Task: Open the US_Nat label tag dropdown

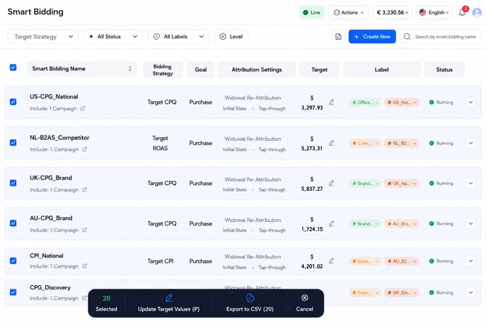Action: [402, 102]
